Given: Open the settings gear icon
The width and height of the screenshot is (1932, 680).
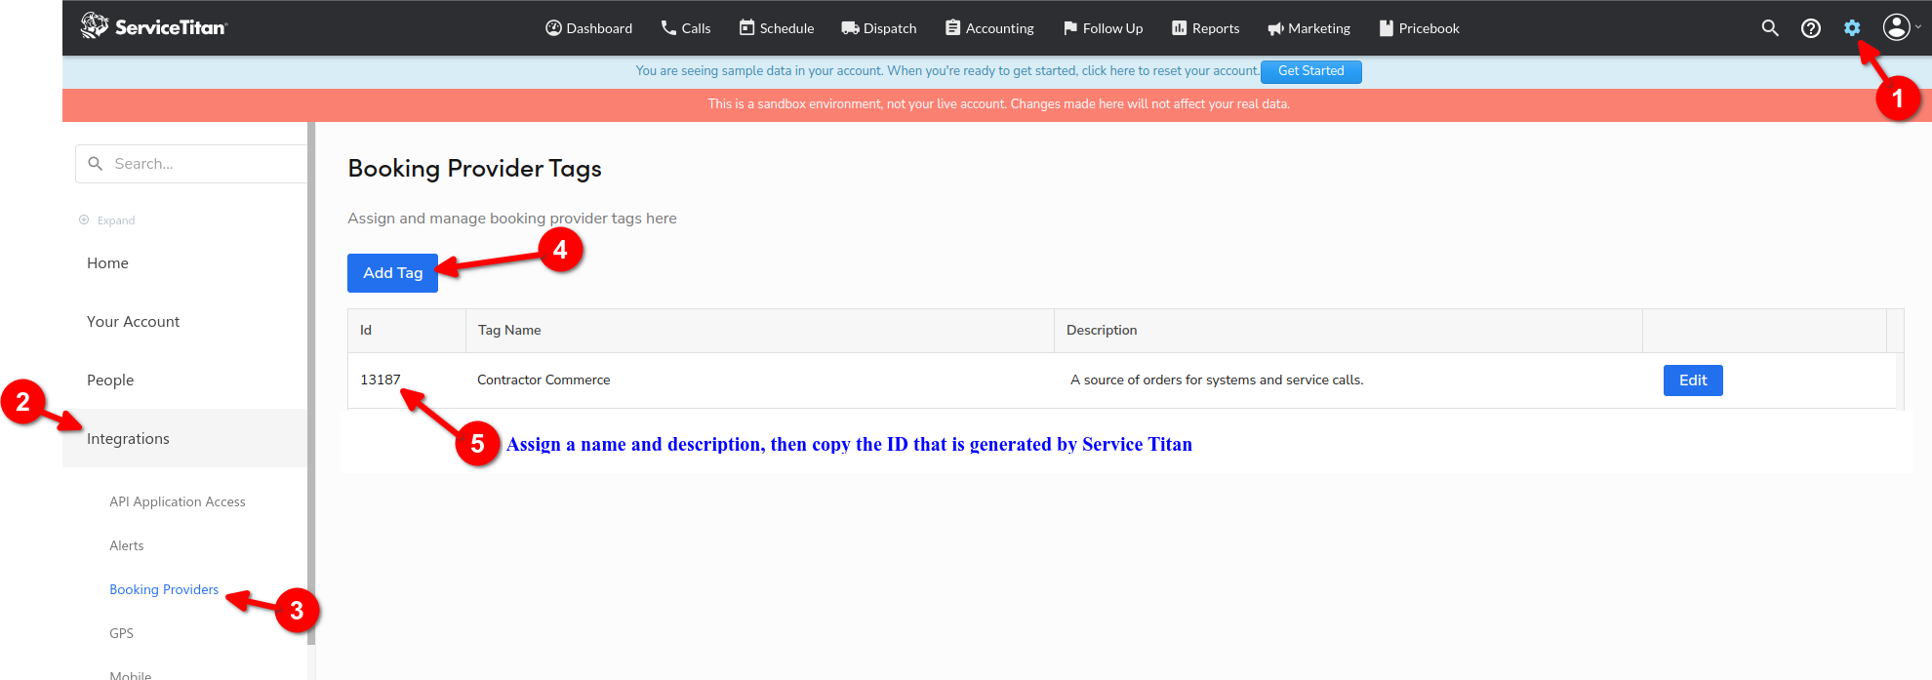Looking at the screenshot, I should tap(1852, 28).
